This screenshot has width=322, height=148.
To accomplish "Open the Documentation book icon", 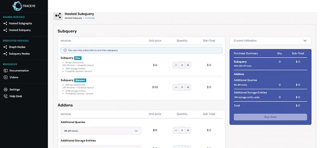I will [6, 71].
